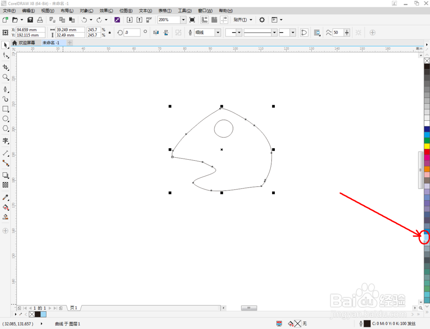430x329 pixels.
Task: Toggle full-screen preview button
Action: 192,20
